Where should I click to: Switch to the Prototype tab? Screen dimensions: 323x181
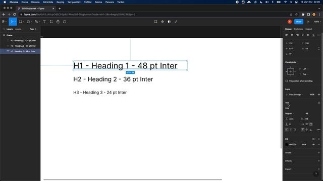(x=298, y=29)
